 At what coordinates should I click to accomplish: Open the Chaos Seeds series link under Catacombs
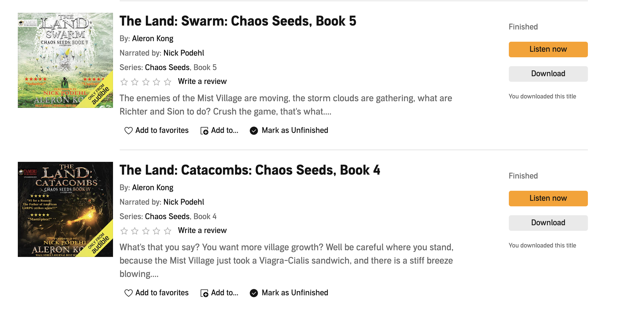167,216
